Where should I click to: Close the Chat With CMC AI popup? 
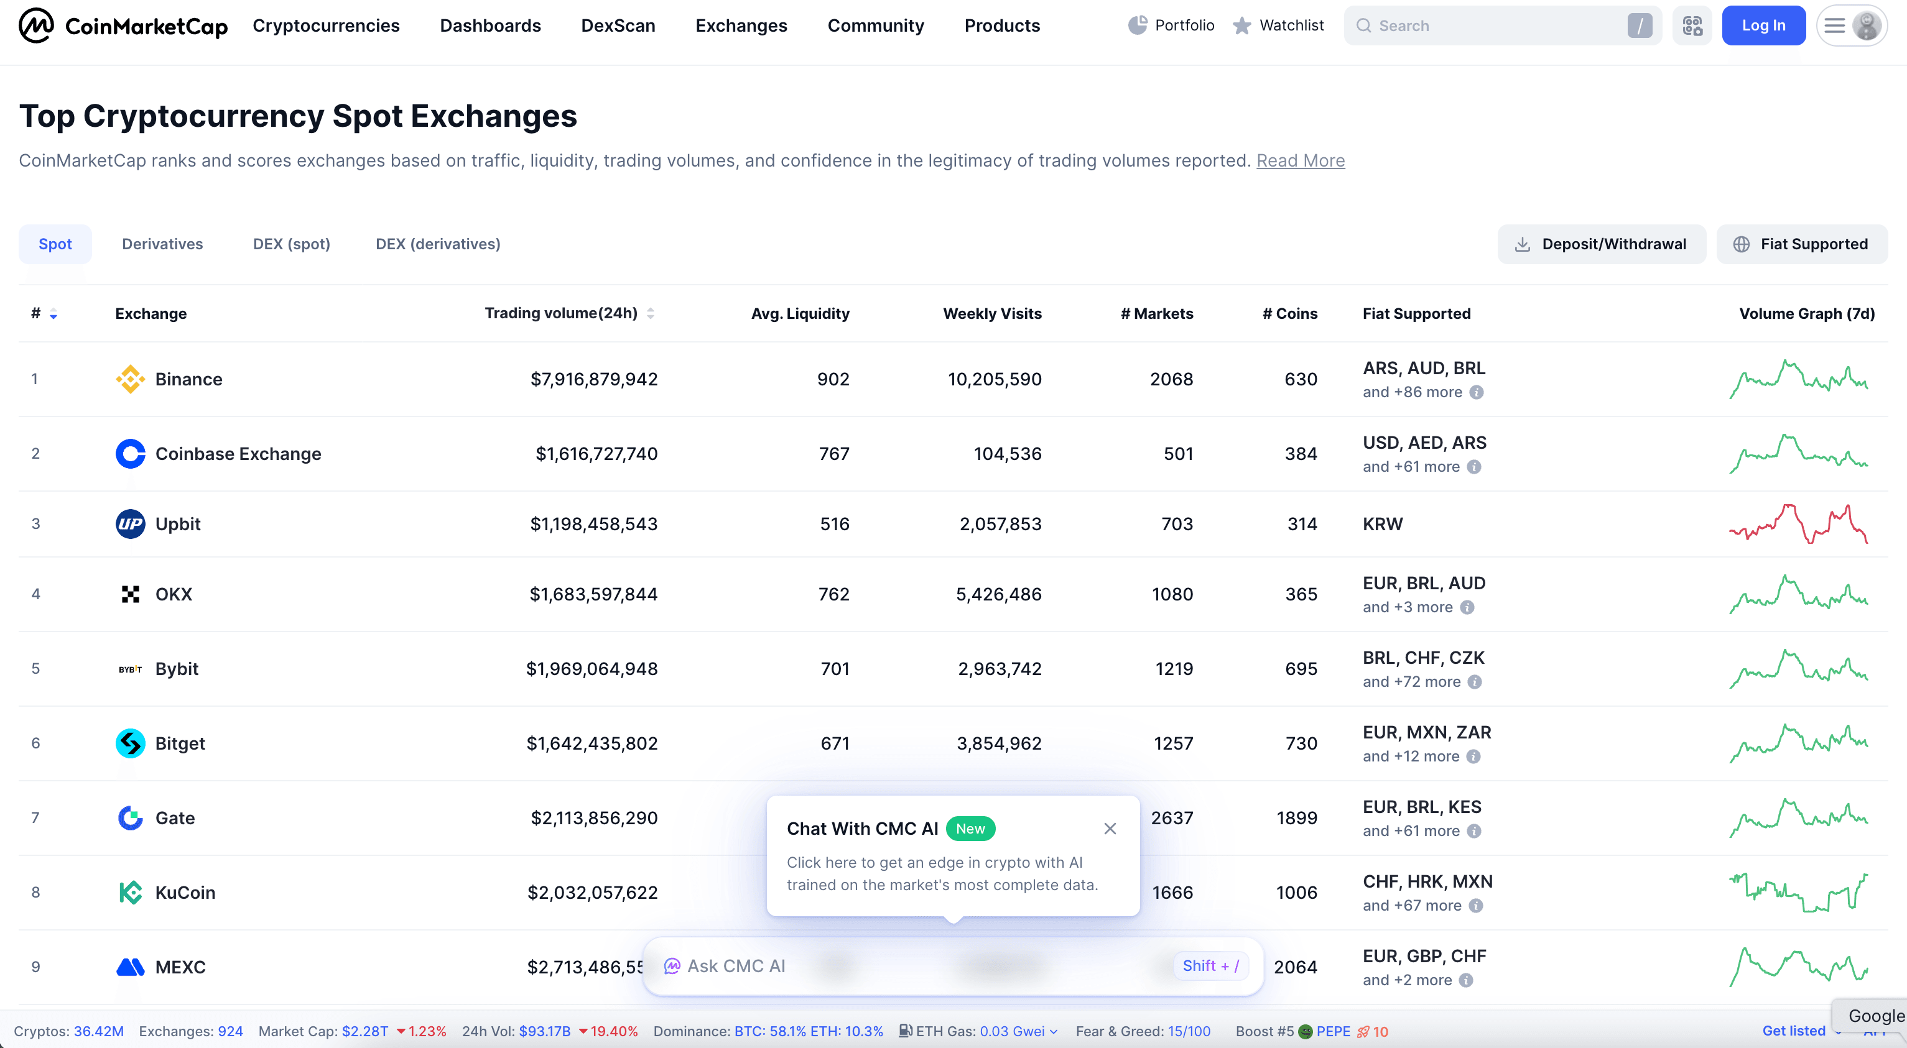[x=1110, y=829]
